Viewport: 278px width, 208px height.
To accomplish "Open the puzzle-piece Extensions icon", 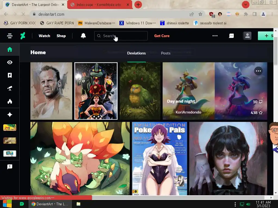I will [246, 14].
